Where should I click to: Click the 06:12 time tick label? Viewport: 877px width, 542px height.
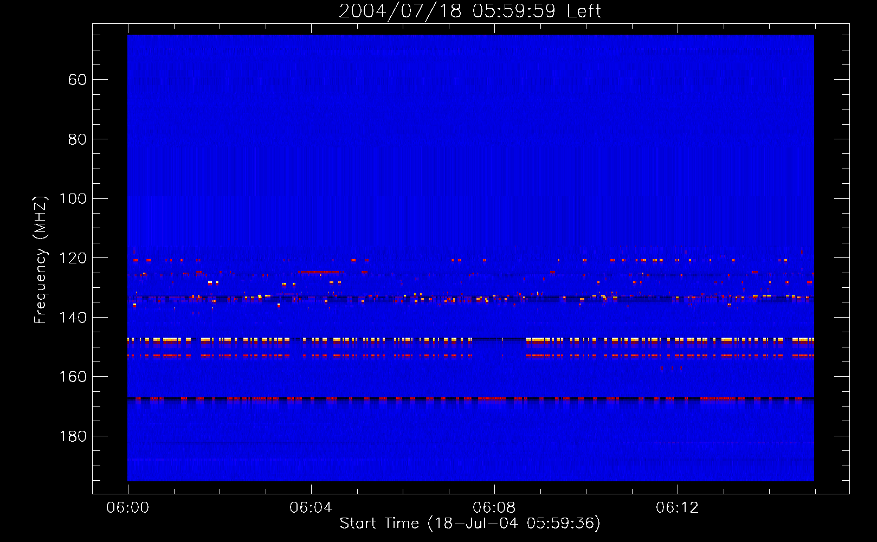[678, 508]
